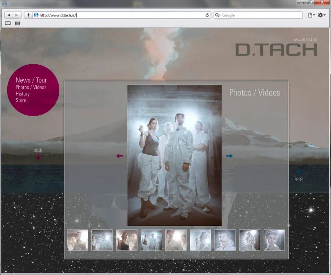The image size is (331, 275).
Task: Open Photos / Videos in the circle menu
Action: 31,87
